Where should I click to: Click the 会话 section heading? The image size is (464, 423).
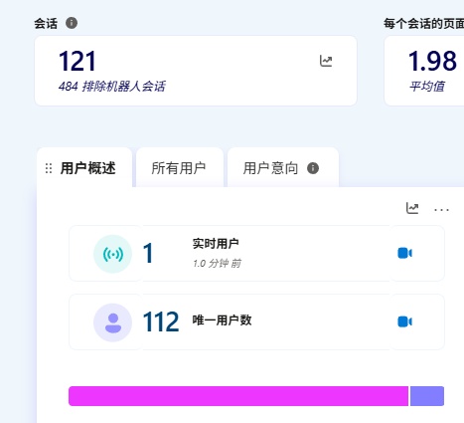tap(46, 24)
